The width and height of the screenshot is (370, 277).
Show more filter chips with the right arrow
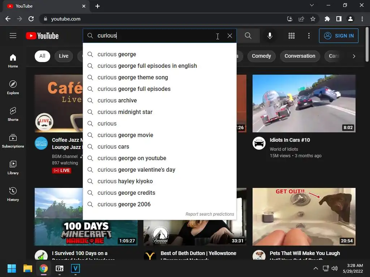click(x=354, y=56)
